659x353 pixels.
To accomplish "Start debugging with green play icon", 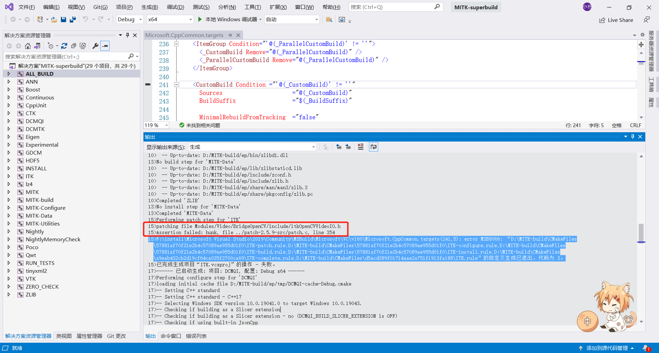I will coord(200,20).
